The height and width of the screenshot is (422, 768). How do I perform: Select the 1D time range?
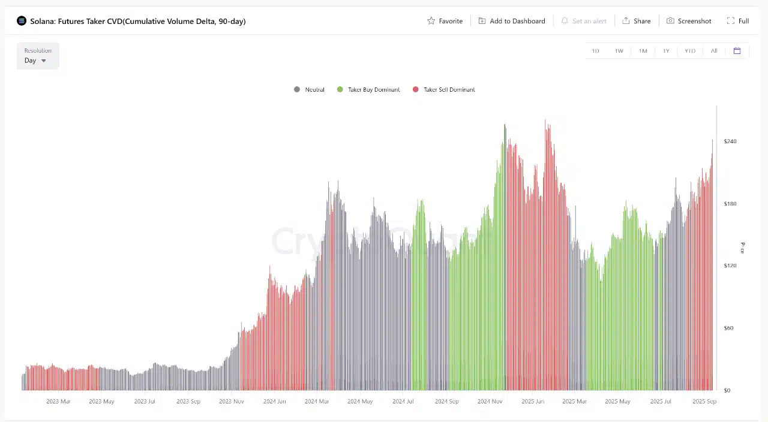coord(595,51)
